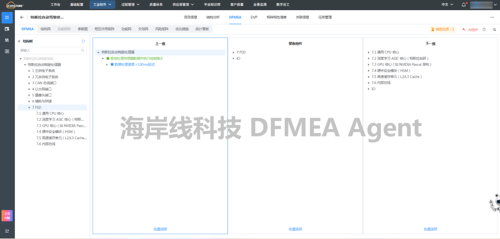This screenshot has width=500, height=239.
Task: Open the 工业软件 dropdown menu
Action: click(x=102, y=5)
